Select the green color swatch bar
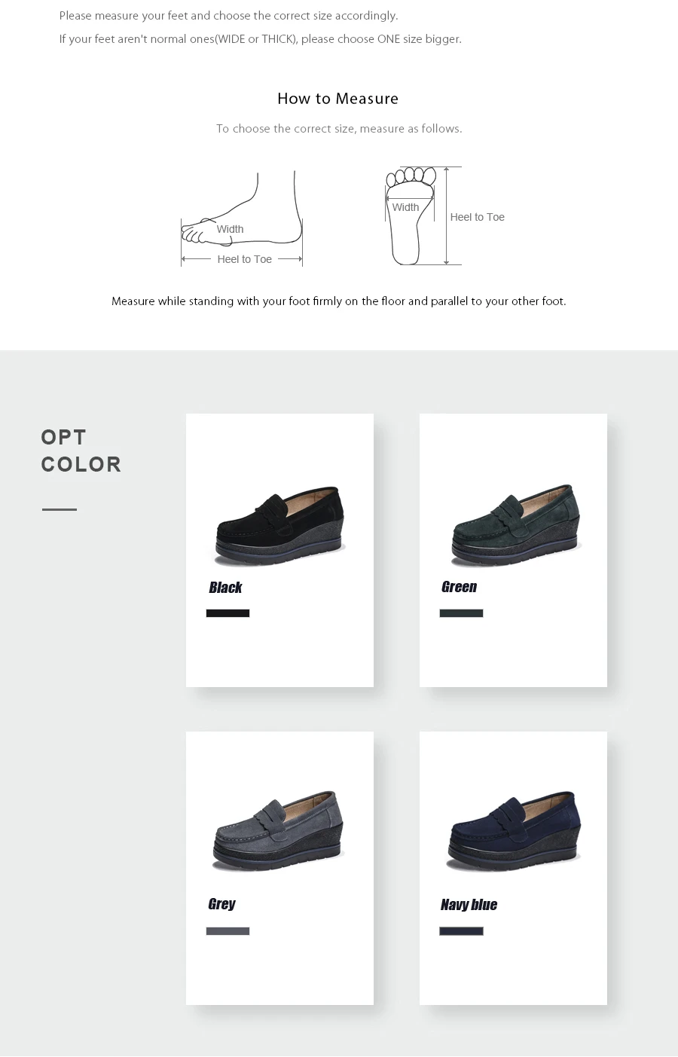 [x=461, y=613]
